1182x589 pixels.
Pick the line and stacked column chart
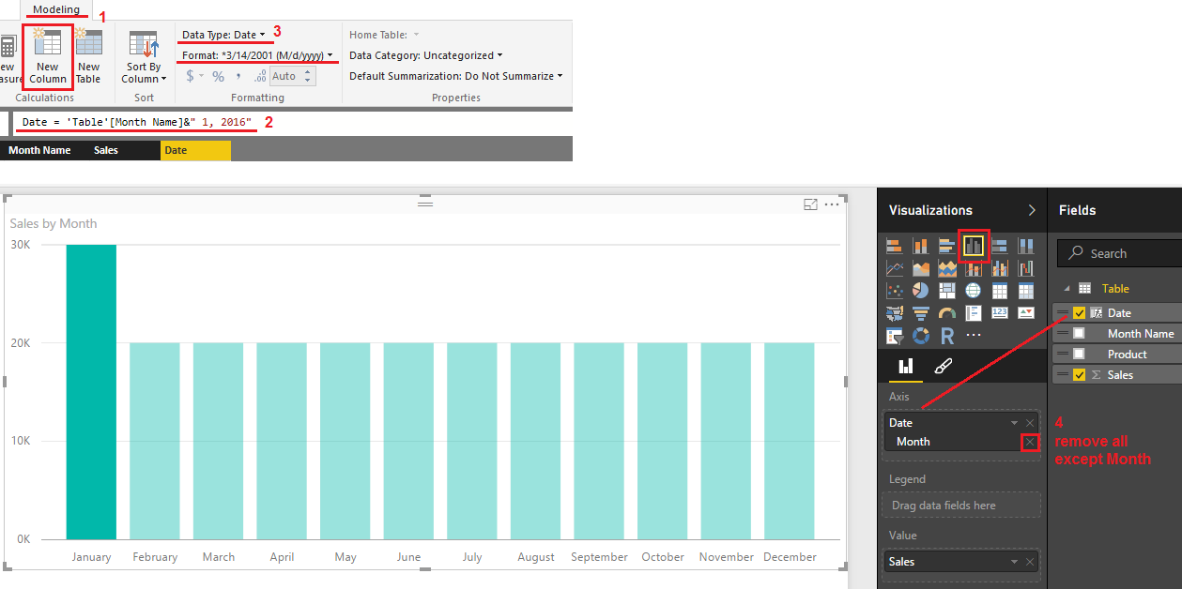(x=974, y=268)
